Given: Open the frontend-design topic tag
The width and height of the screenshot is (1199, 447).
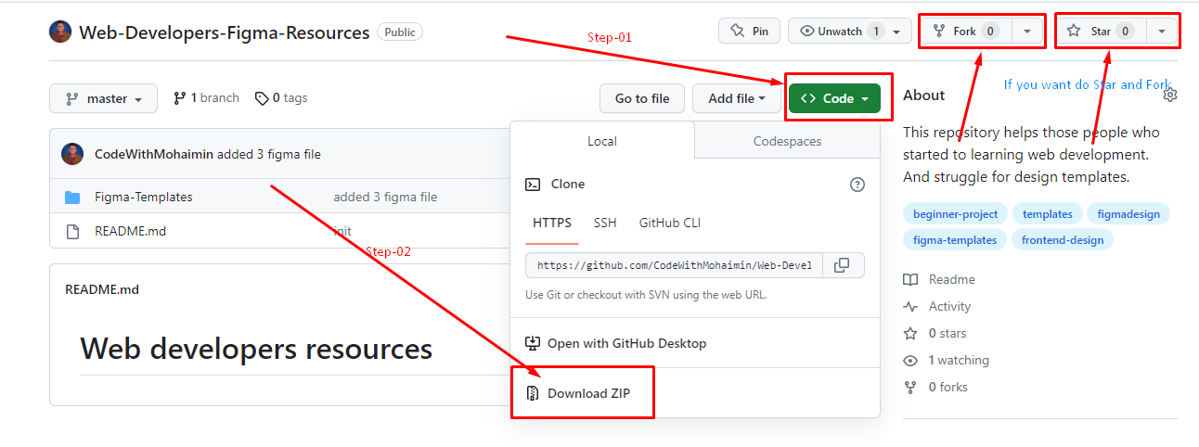Looking at the screenshot, I should 1063,240.
